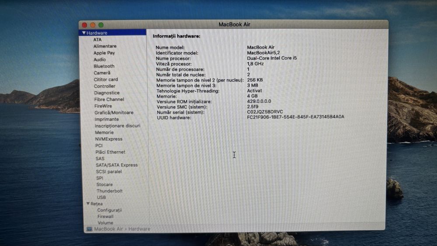This screenshot has height=246, width=437.
Task: Select Bluetooth in the sidebar
Action: [104, 66]
